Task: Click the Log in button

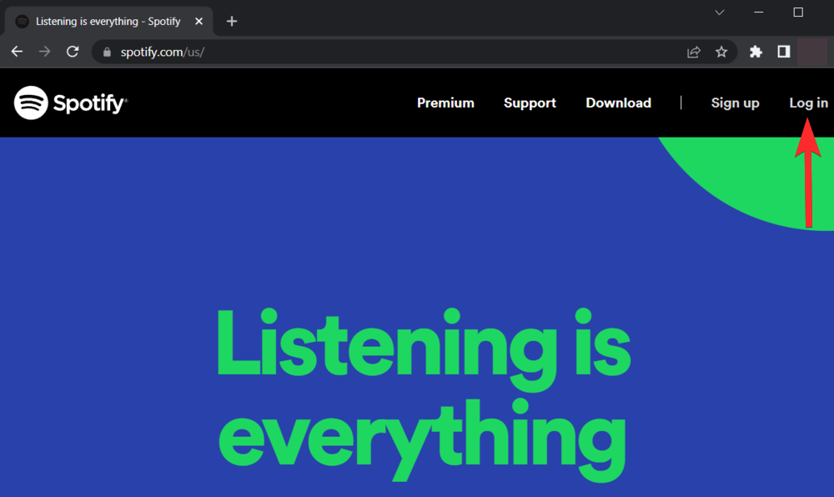Action: click(807, 103)
